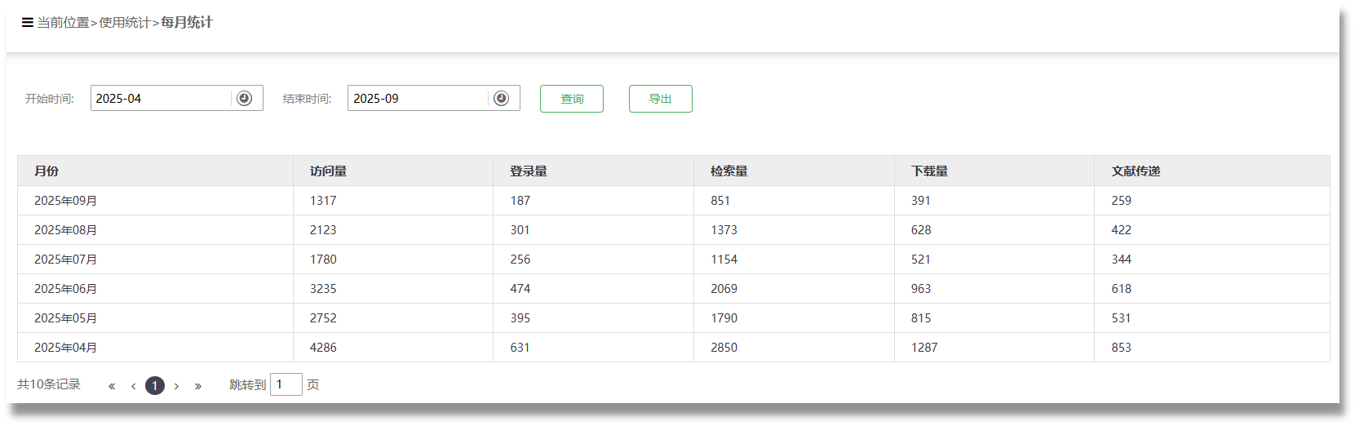Click visit count 2123
1355x426 pixels.
[x=323, y=230]
